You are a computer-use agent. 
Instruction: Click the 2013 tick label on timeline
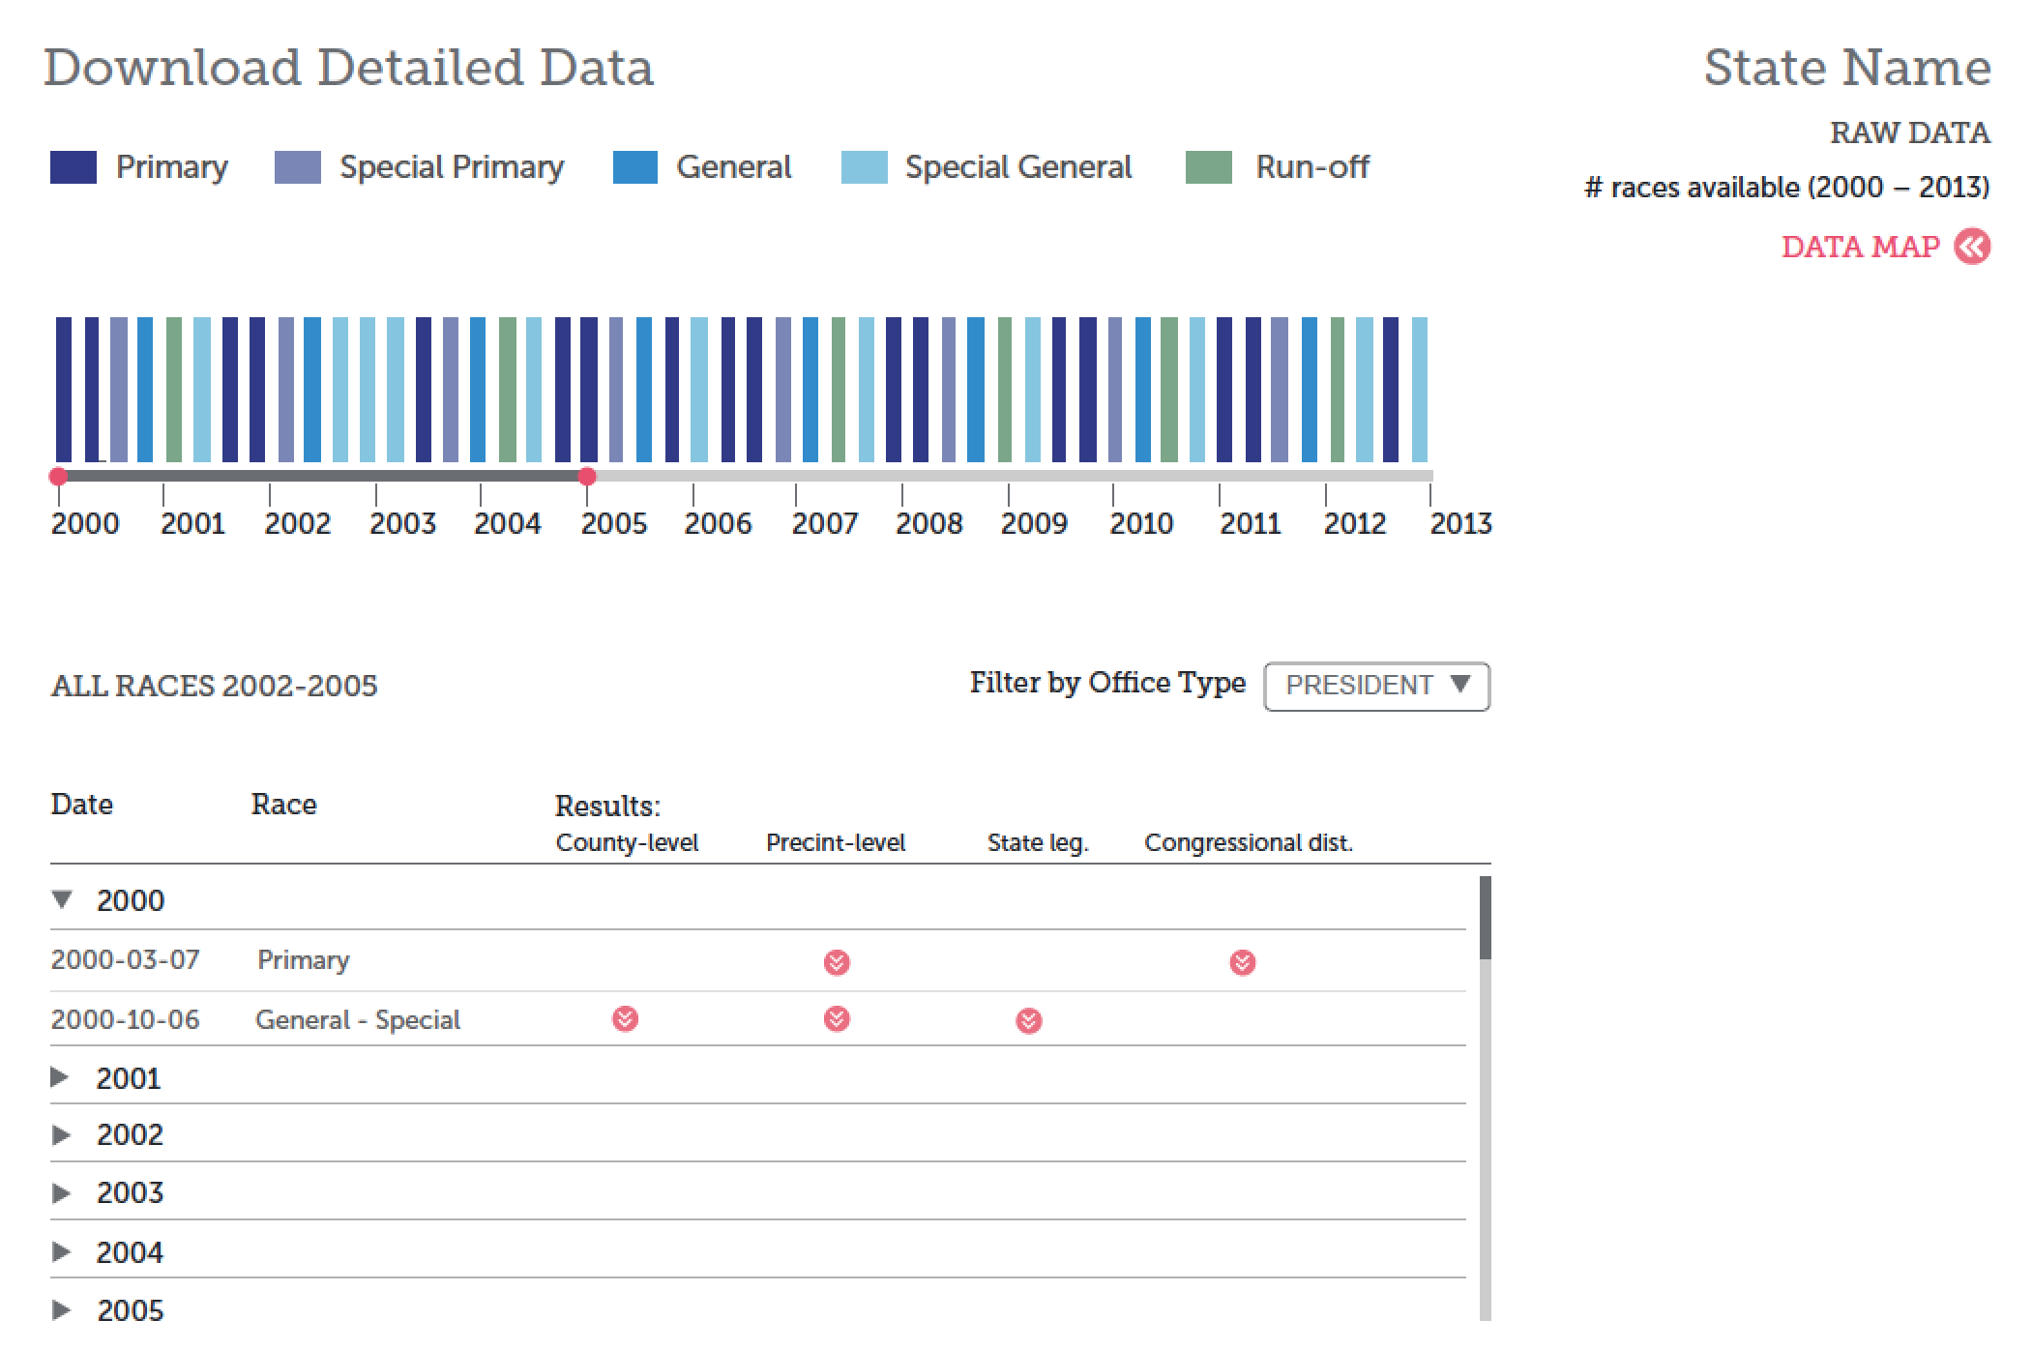1460,523
